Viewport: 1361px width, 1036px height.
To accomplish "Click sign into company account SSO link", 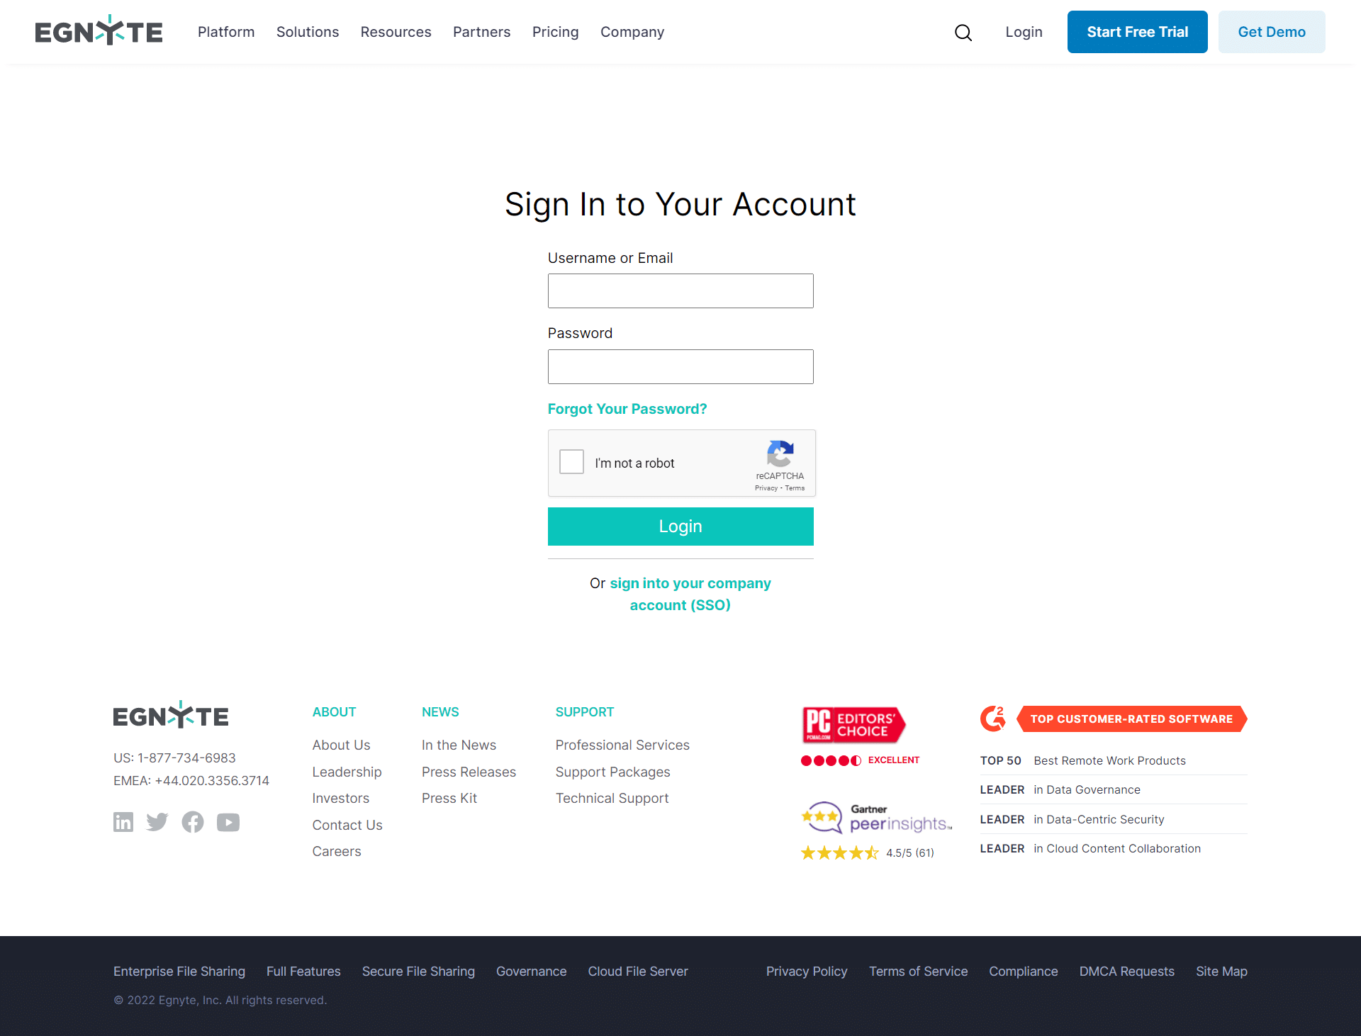I will click(x=690, y=594).
